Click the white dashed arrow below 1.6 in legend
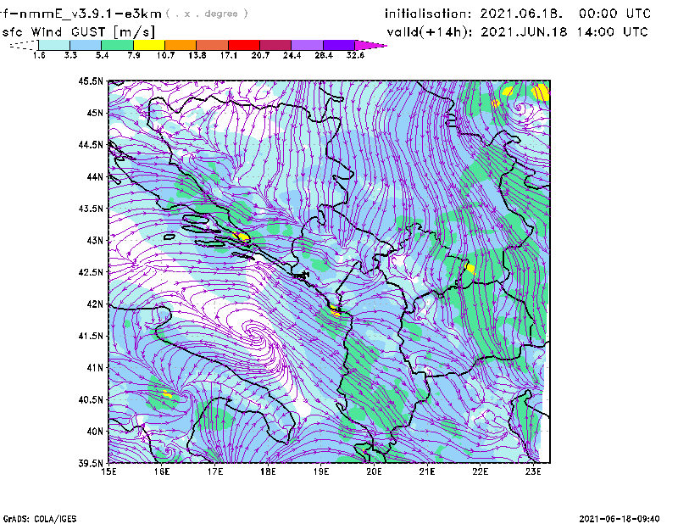 24,45
